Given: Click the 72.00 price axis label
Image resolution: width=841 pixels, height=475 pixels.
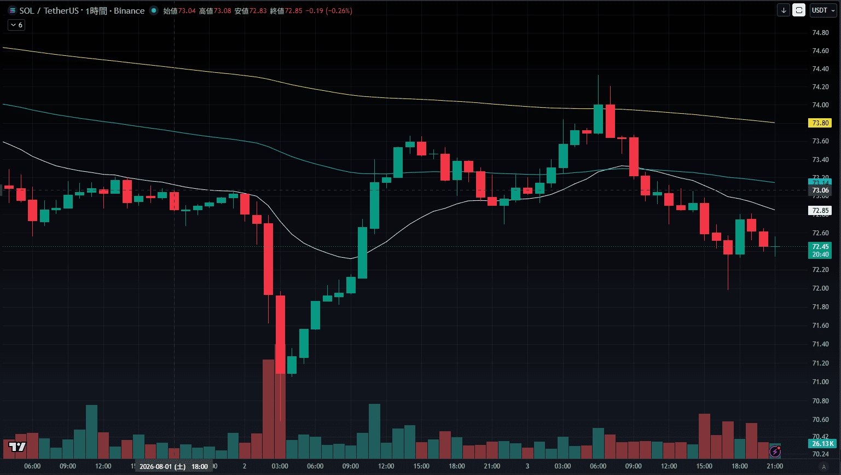Looking at the screenshot, I should 820,288.
